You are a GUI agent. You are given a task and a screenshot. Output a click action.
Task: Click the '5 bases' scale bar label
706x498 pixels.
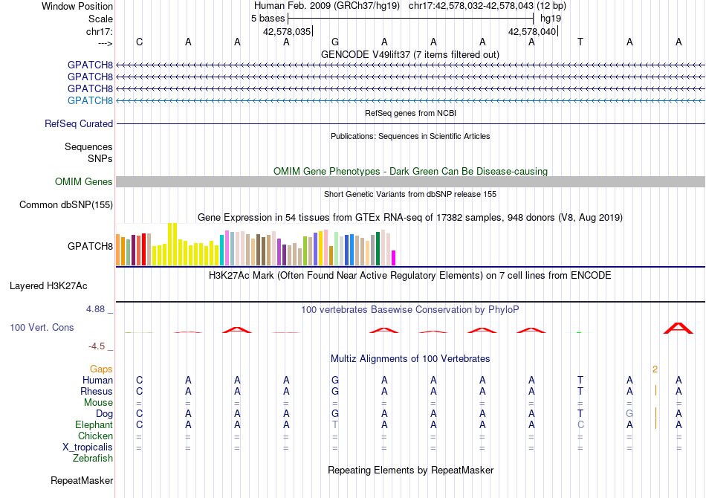tap(268, 19)
